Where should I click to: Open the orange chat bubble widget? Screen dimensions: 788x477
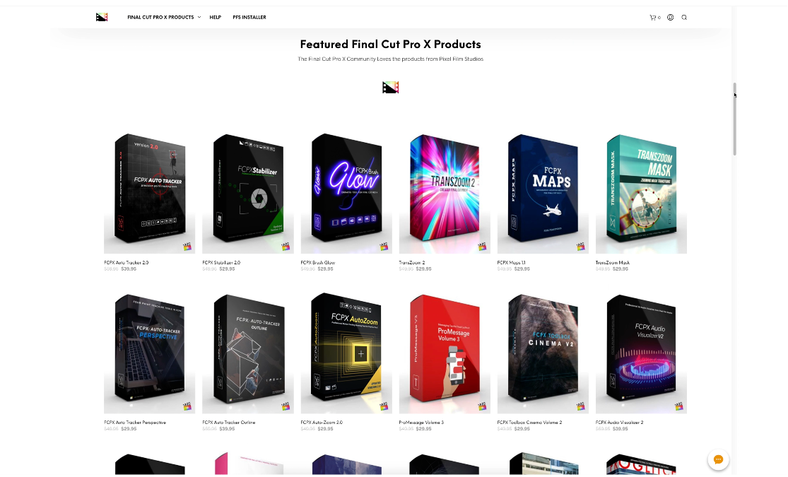[x=718, y=459]
